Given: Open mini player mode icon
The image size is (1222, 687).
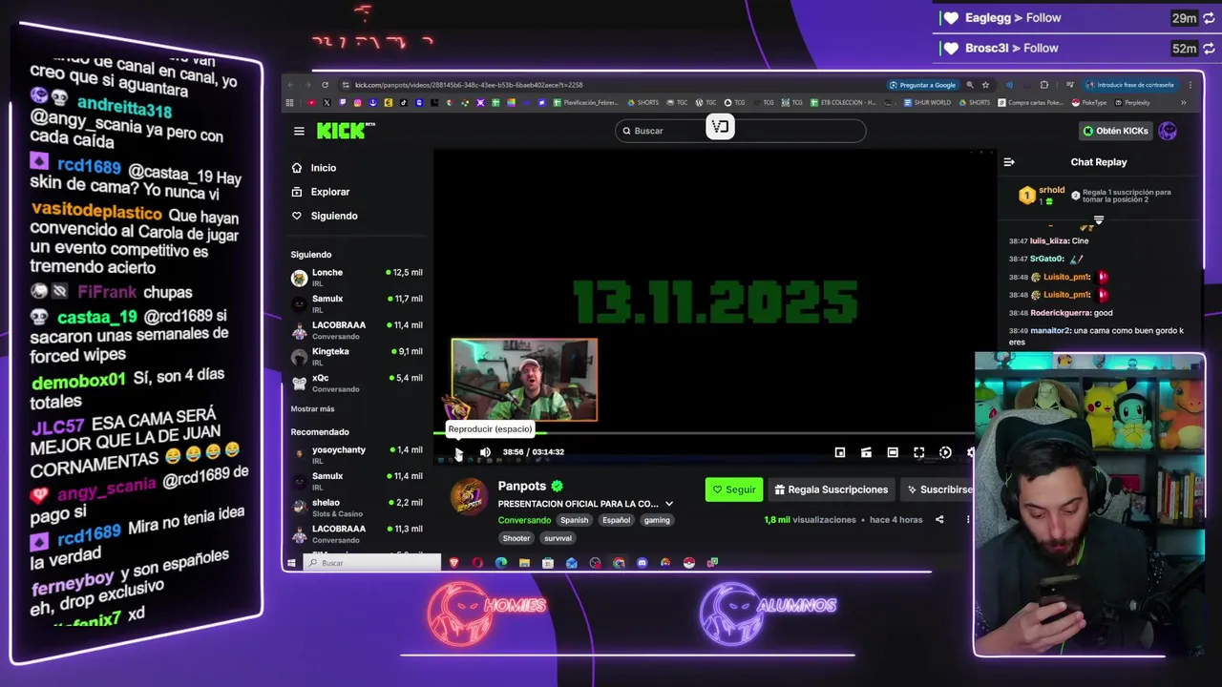Looking at the screenshot, I should (840, 452).
